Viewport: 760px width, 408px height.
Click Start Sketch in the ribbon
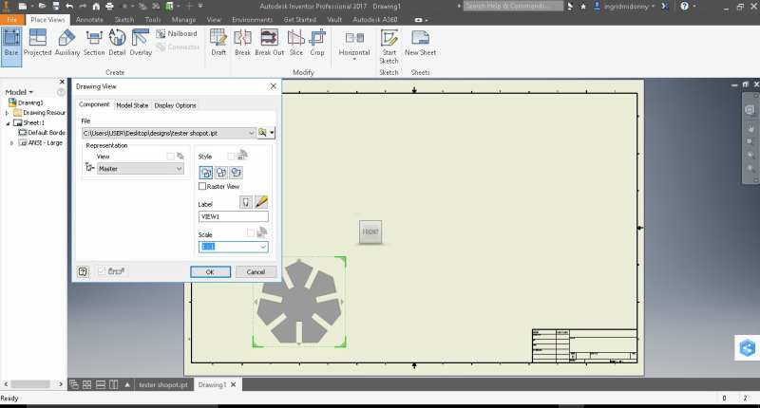tap(389, 46)
